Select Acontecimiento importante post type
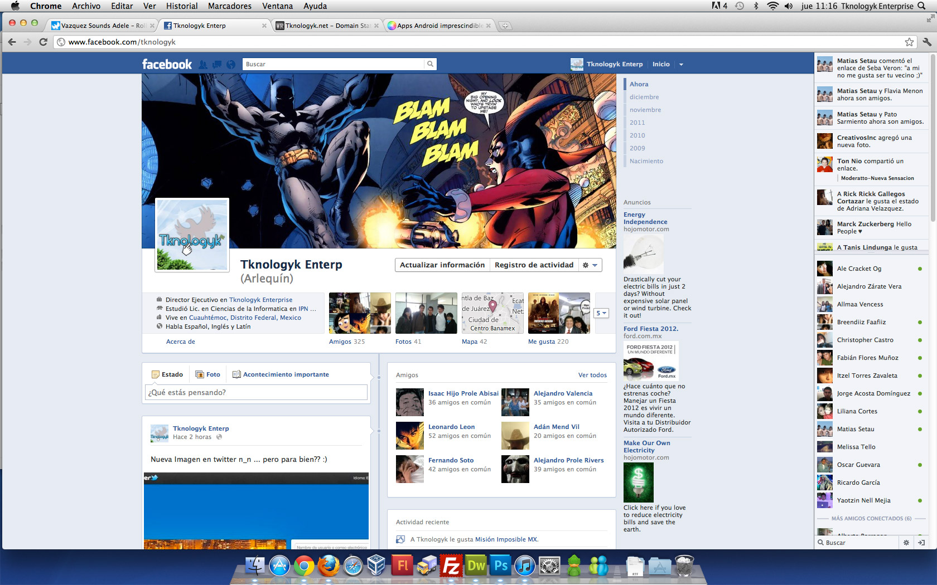 point(281,374)
